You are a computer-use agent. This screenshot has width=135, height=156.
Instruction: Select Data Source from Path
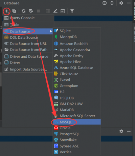(x=28, y=50)
